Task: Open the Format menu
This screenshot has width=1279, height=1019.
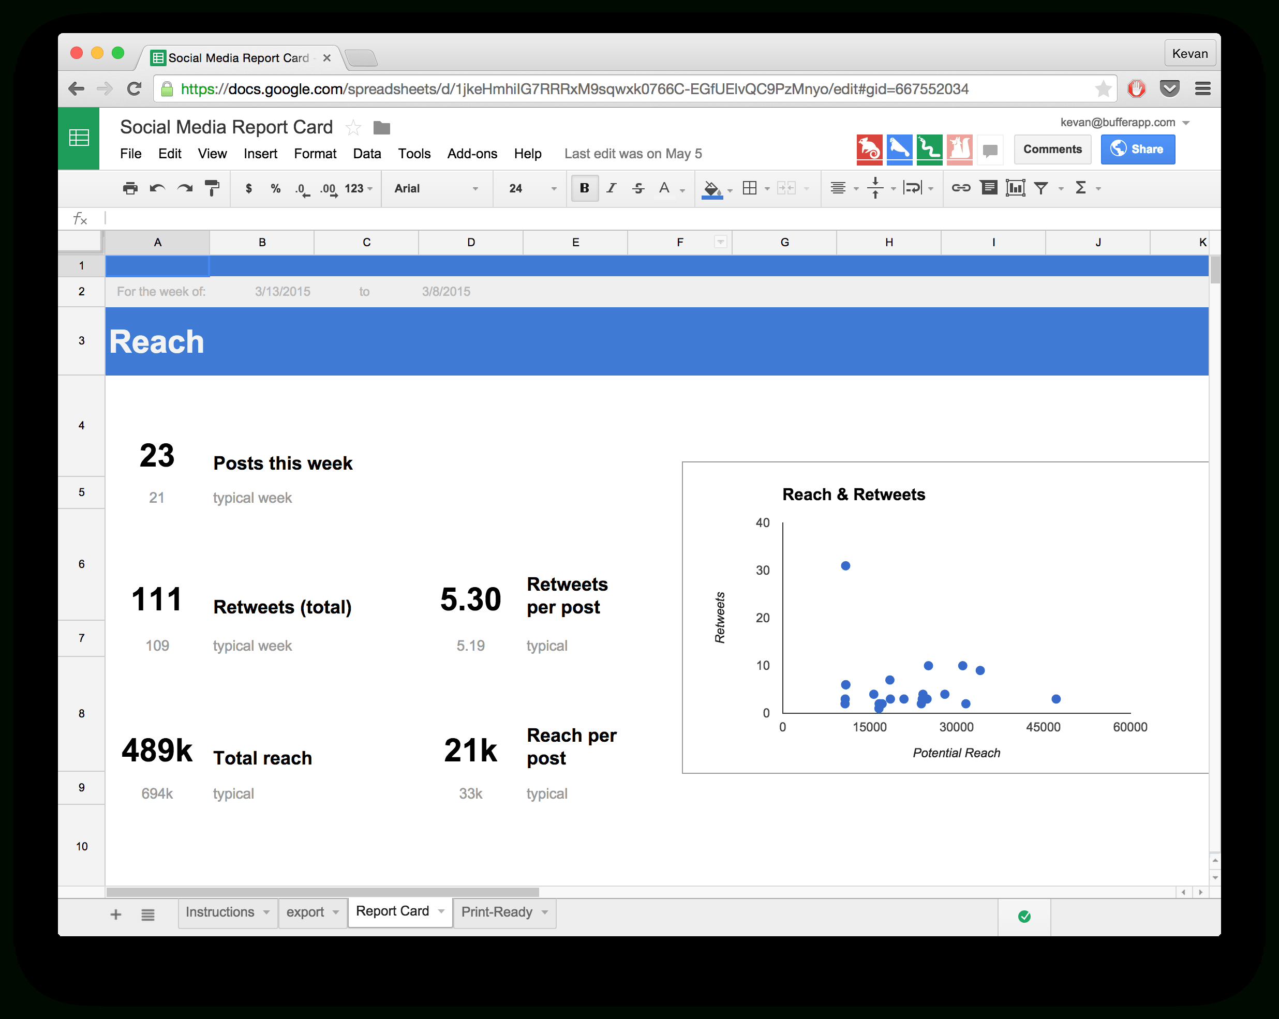Action: click(312, 154)
